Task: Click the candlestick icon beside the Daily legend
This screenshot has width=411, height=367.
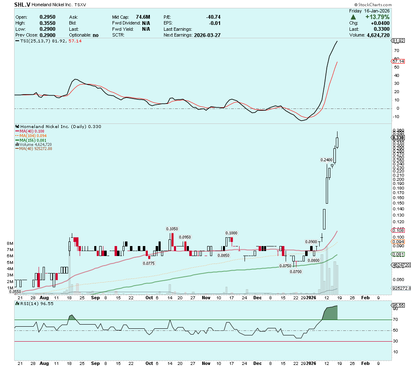Action: click(17, 126)
